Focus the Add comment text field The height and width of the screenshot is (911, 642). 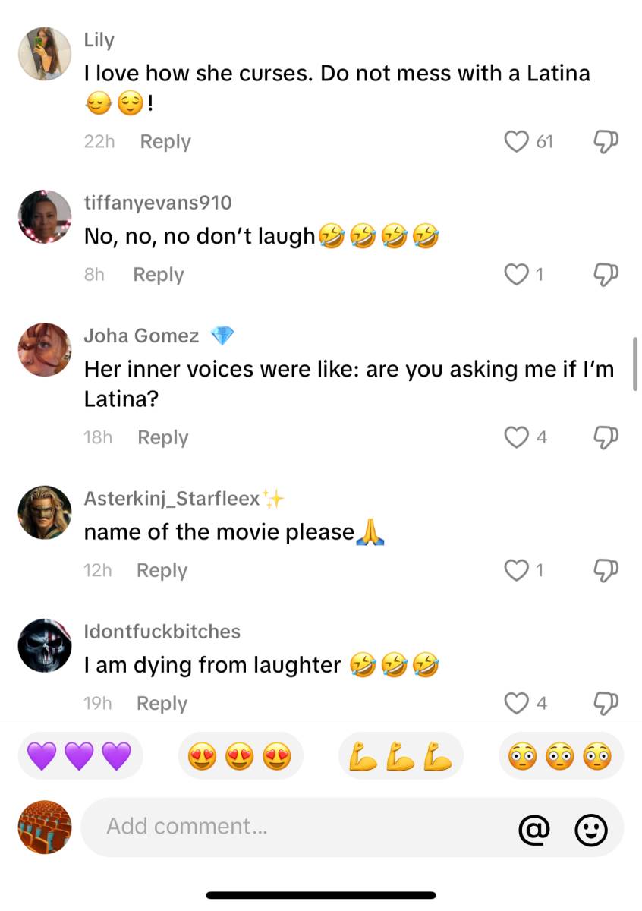pyautogui.click(x=304, y=827)
